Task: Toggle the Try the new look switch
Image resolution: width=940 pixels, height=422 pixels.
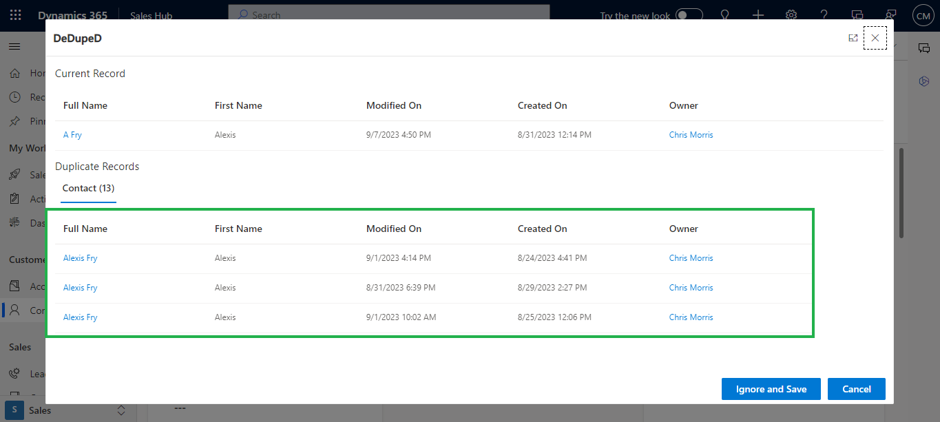Action: point(689,15)
